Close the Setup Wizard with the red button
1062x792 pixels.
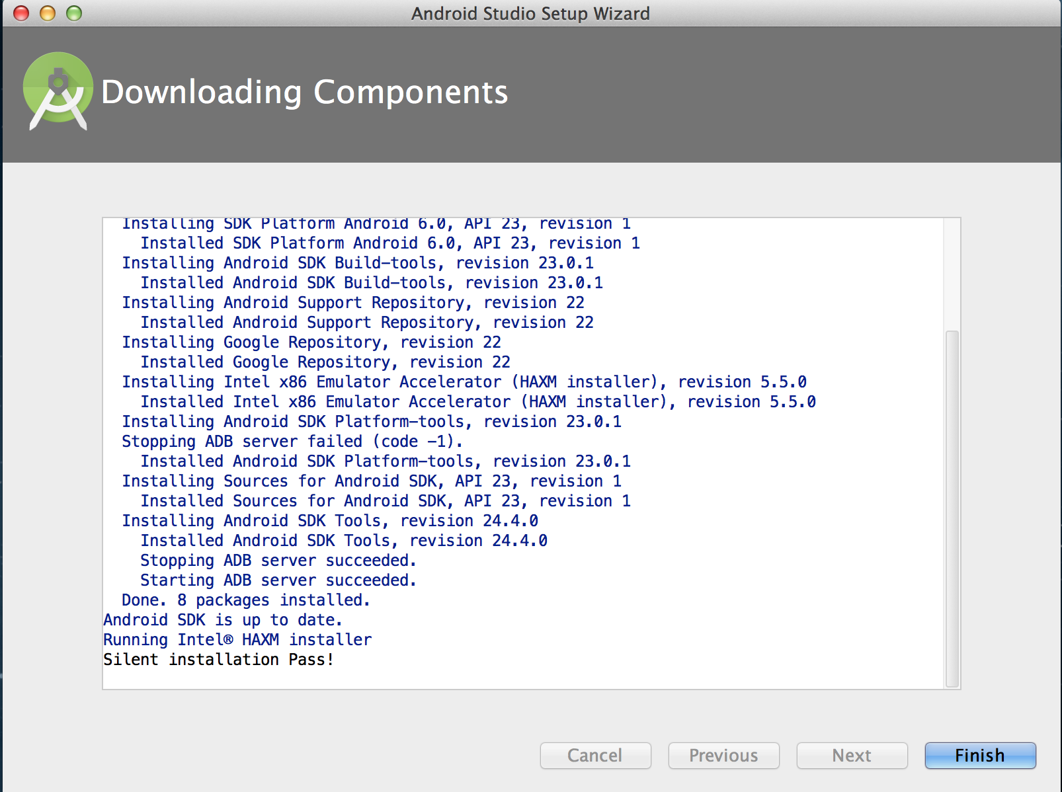(21, 13)
